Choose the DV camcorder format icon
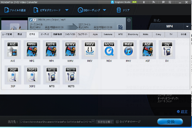Image resolution: width=192 pixels, height=128 pixels. [167, 50]
